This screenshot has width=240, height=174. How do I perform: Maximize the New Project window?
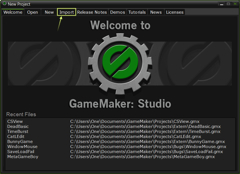pos(228,4)
